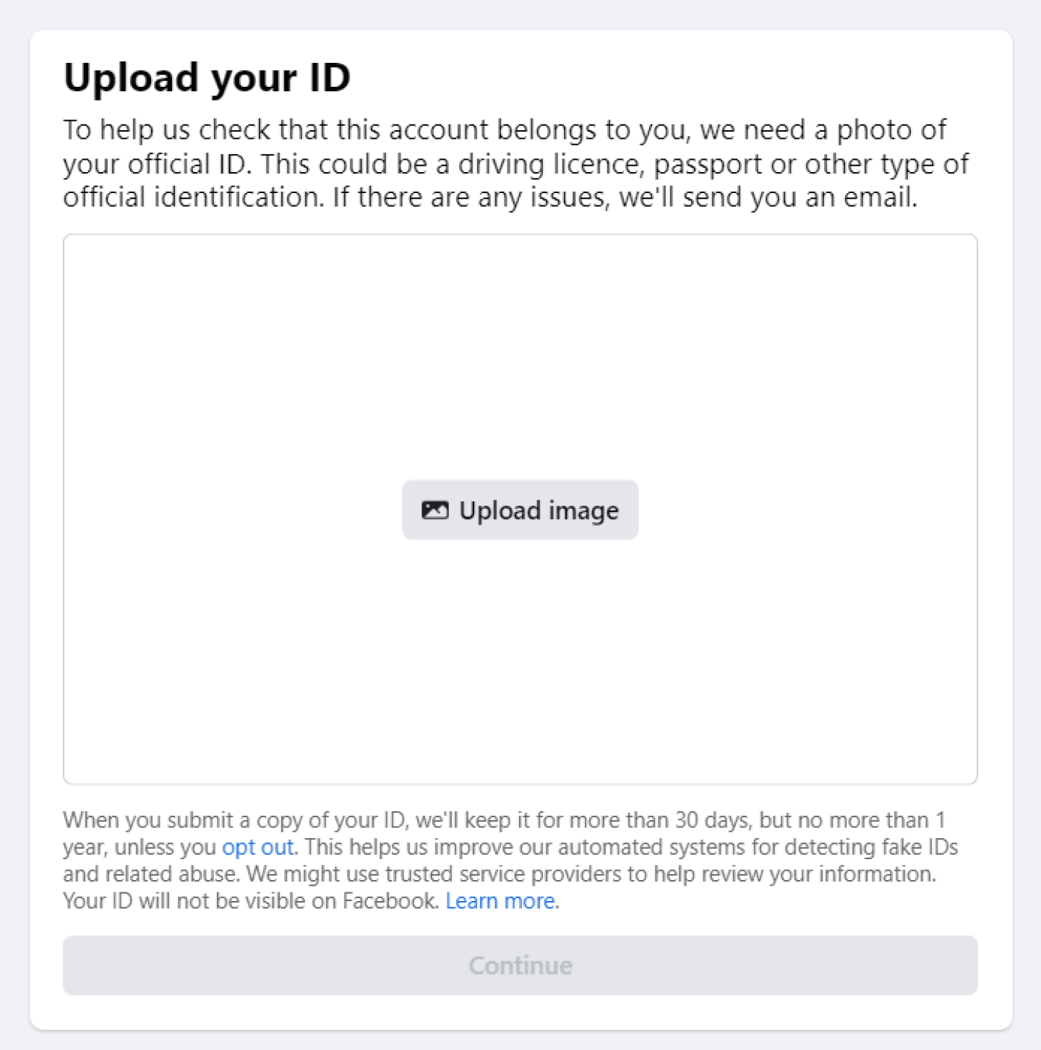Open the opt out link
The width and height of the screenshot is (1041, 1050).
(257, 847)
